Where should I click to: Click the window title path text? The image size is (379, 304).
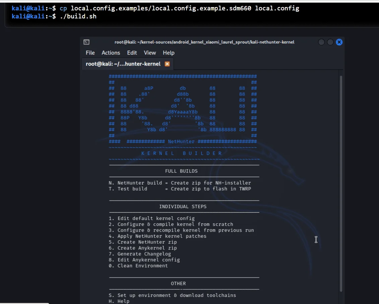204,42
